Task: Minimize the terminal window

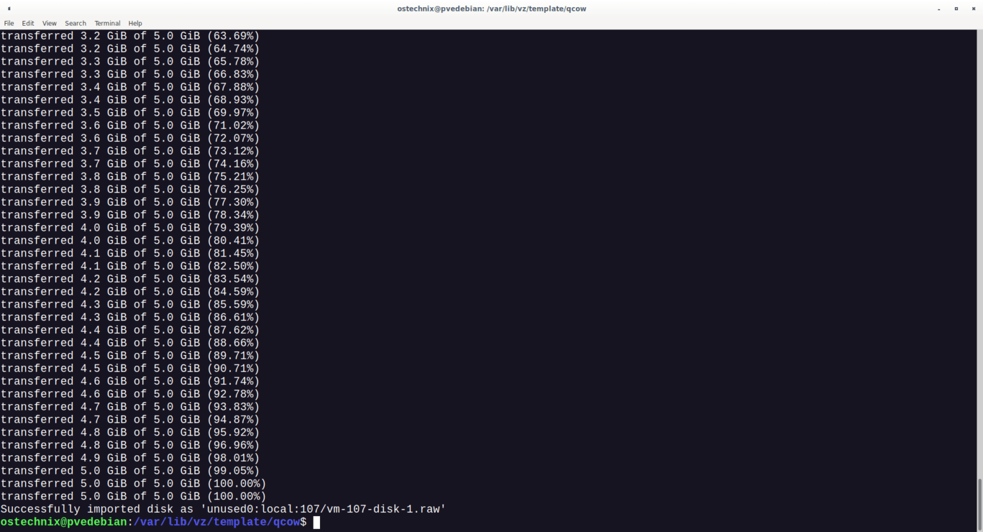Action: (x=938, y=8)
